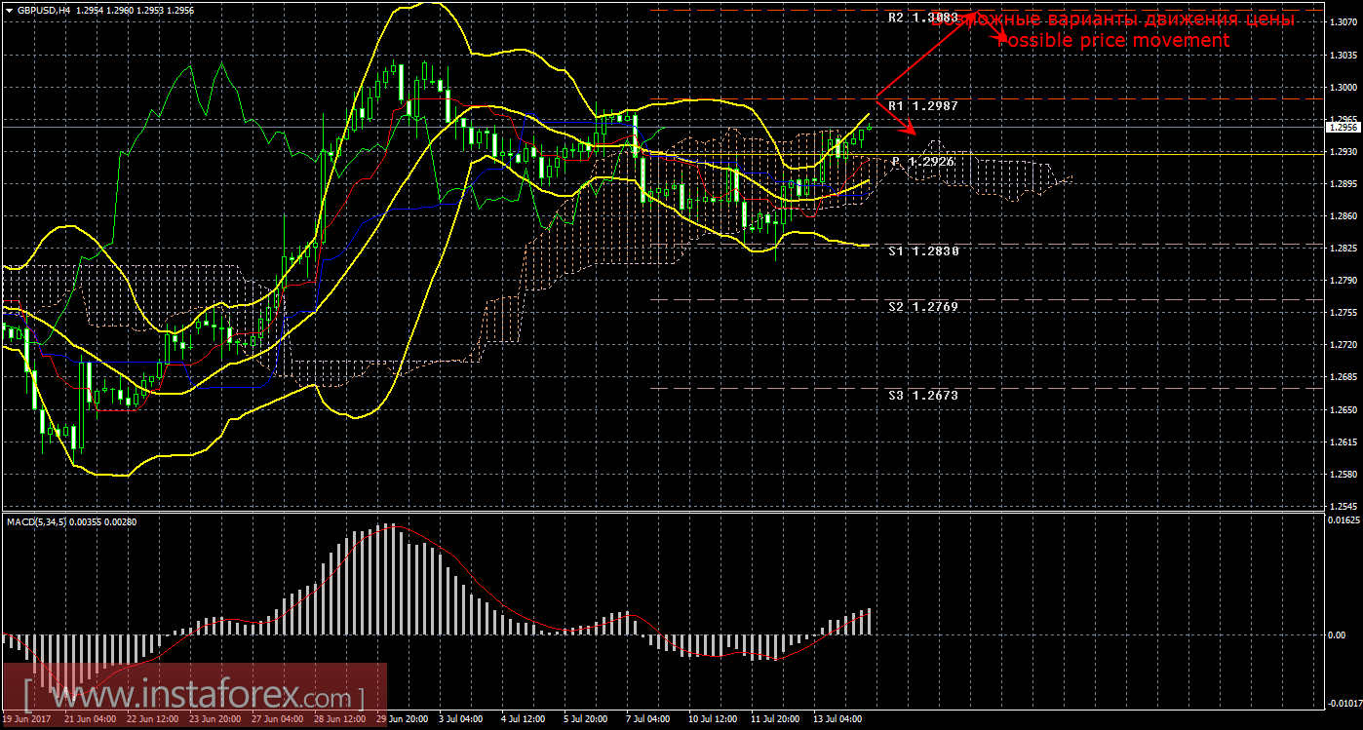The width and height of the screenshot is (1363, 730).
Task: Click the 1.3000 price axis value
Action: click(x=1343, y=88)
